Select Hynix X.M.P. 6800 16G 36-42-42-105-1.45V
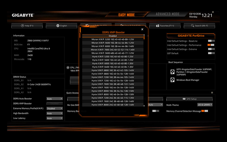 click(113, 70)
